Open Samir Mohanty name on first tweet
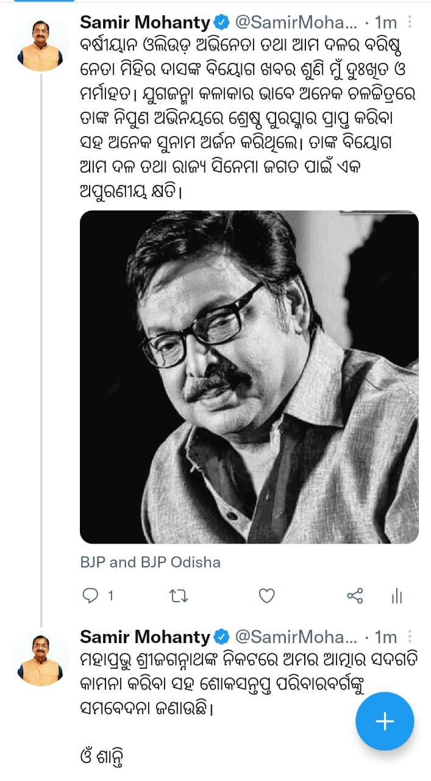The image size is (431, 781). click(x=145, y=23)
